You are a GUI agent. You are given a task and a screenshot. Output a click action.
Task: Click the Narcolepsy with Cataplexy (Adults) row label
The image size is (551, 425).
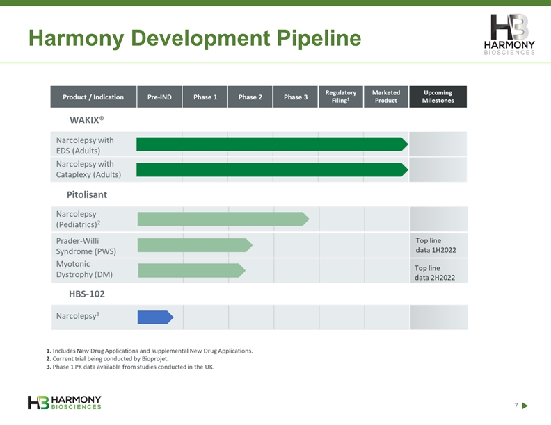click(88, 169)
